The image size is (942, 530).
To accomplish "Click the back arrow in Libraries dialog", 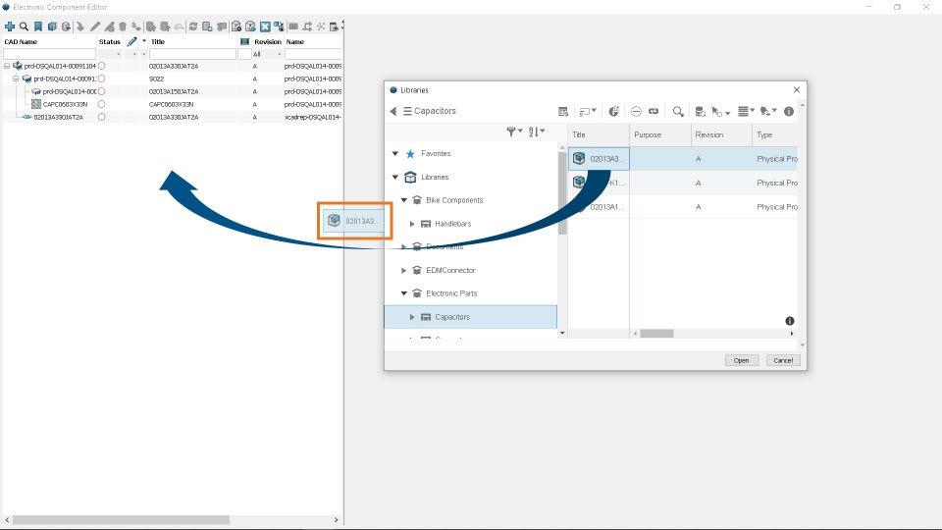I will point(392,111).
